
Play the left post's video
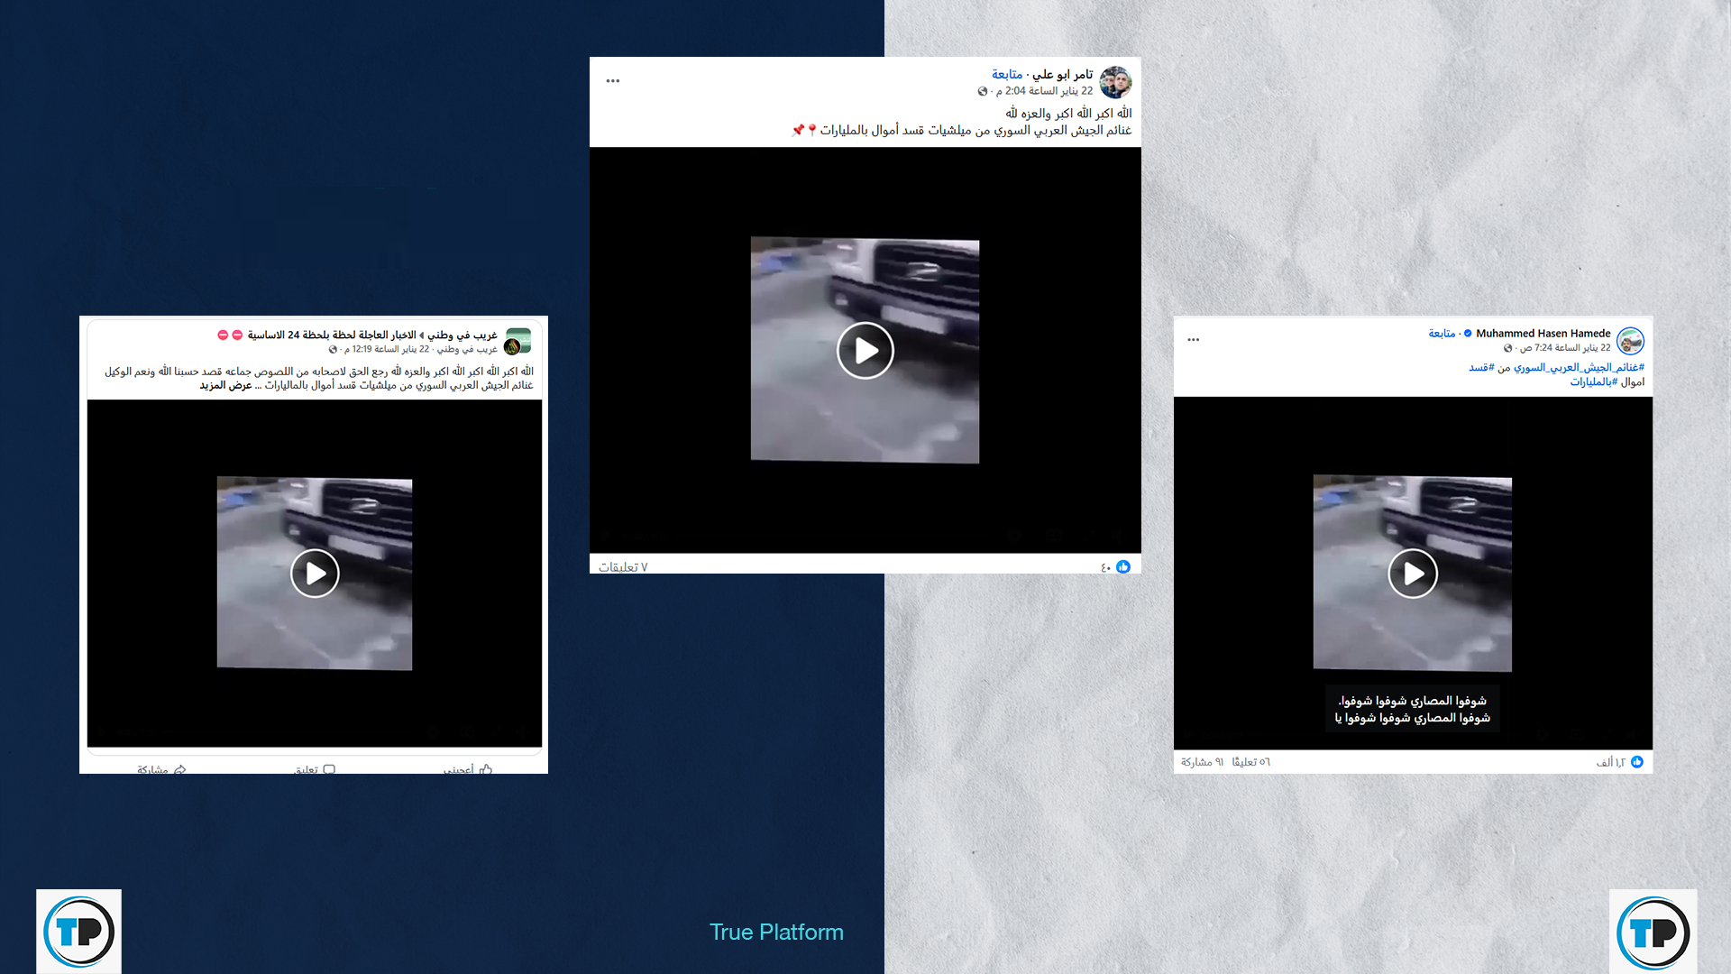coord(315,574)
